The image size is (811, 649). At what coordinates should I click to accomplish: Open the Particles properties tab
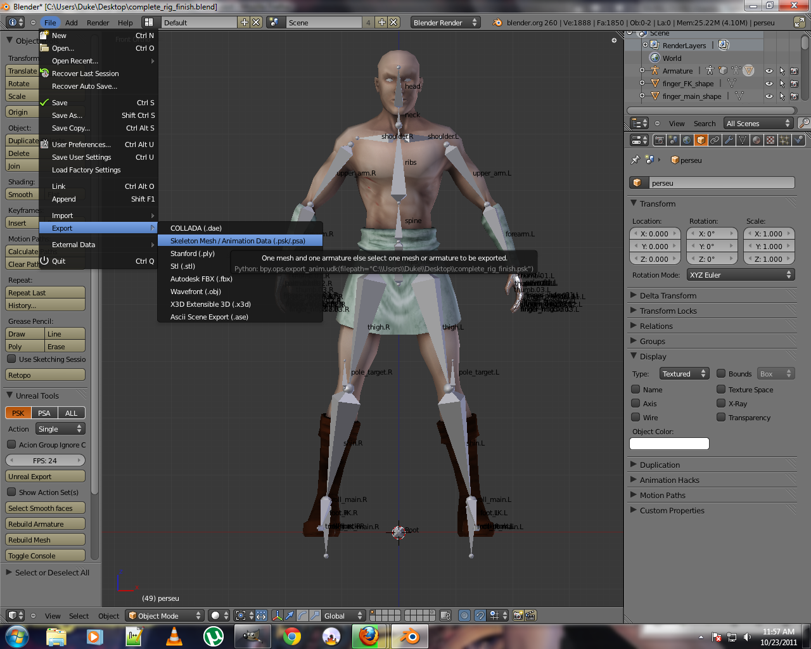pyautogui.click(x=784, y=140)
